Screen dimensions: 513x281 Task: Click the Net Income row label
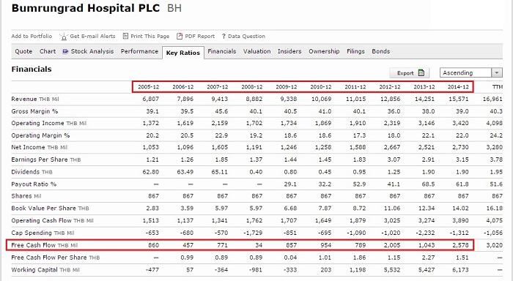[40, 148]
